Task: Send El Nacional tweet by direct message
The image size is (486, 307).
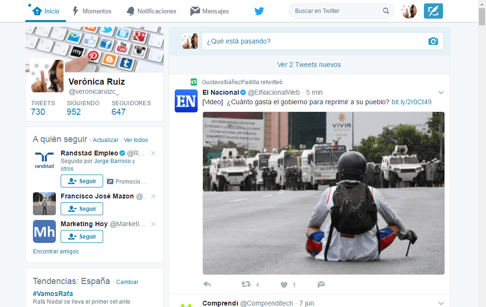Action: pyautogui.click(x=321, y=284)
